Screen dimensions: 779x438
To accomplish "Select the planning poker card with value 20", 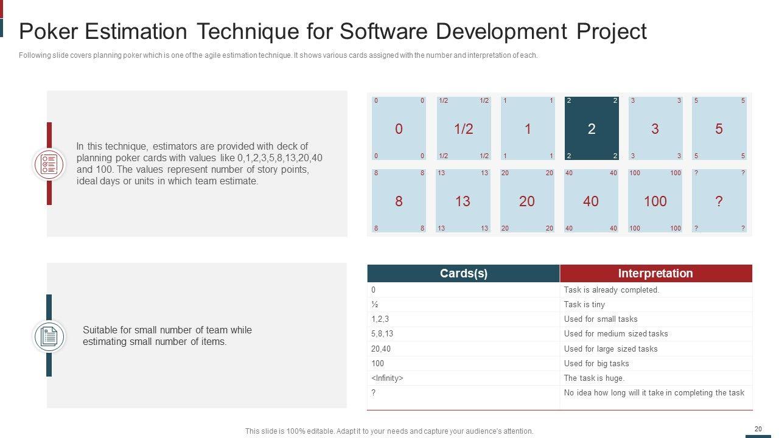I will pyautogui.click(x=528, y=201).
